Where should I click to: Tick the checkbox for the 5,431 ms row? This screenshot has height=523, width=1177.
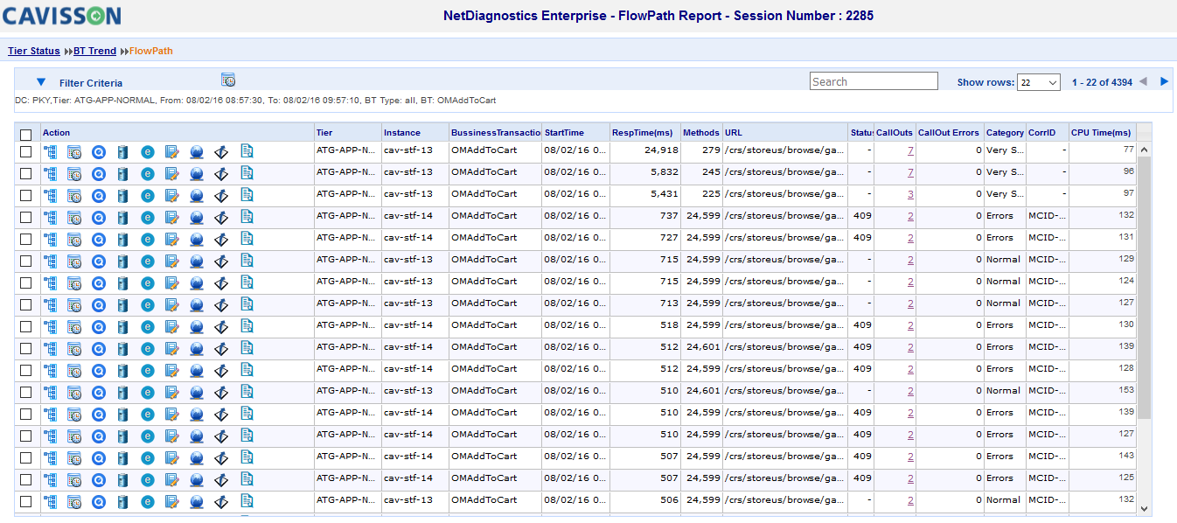click(25, 195)
